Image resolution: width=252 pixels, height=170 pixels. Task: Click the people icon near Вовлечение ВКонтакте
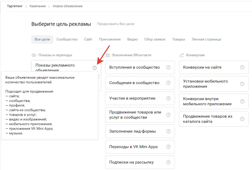(108, 55)
